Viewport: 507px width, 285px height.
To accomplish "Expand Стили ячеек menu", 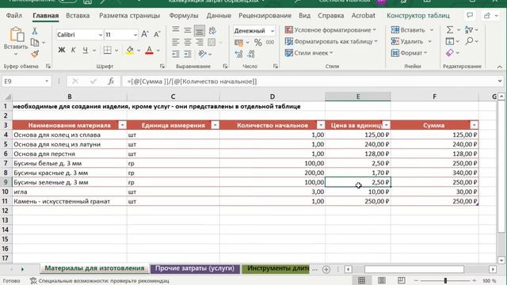I will pos(309,53).
